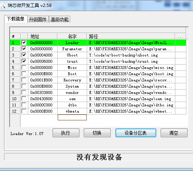Screen dimensions: 193x171
Task: Select the dtbo name cell
Action: tap(72, 105)
